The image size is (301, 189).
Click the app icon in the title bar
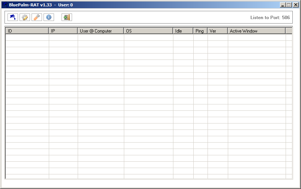(5, 5)
